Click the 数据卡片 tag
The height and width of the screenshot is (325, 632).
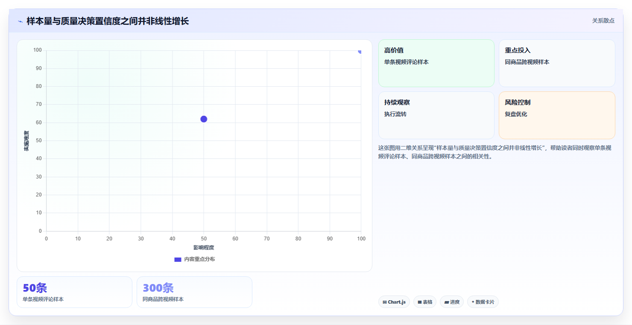tap(483, 302)
